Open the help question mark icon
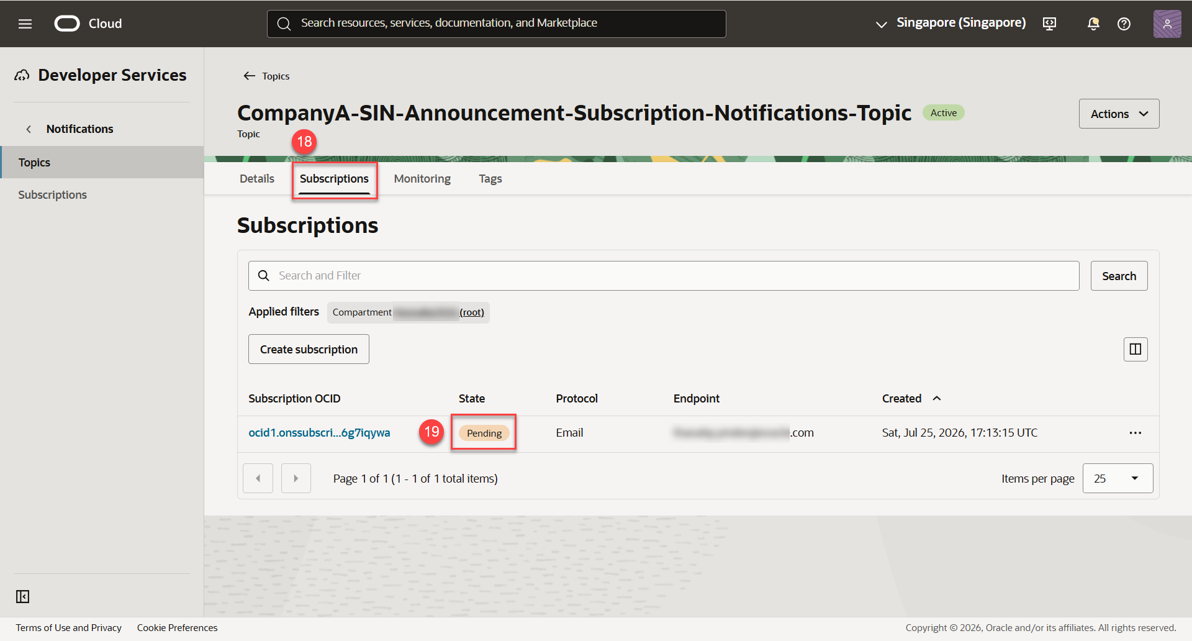The height and width of the screenshot is (641, 1192). coord(1124,24)
